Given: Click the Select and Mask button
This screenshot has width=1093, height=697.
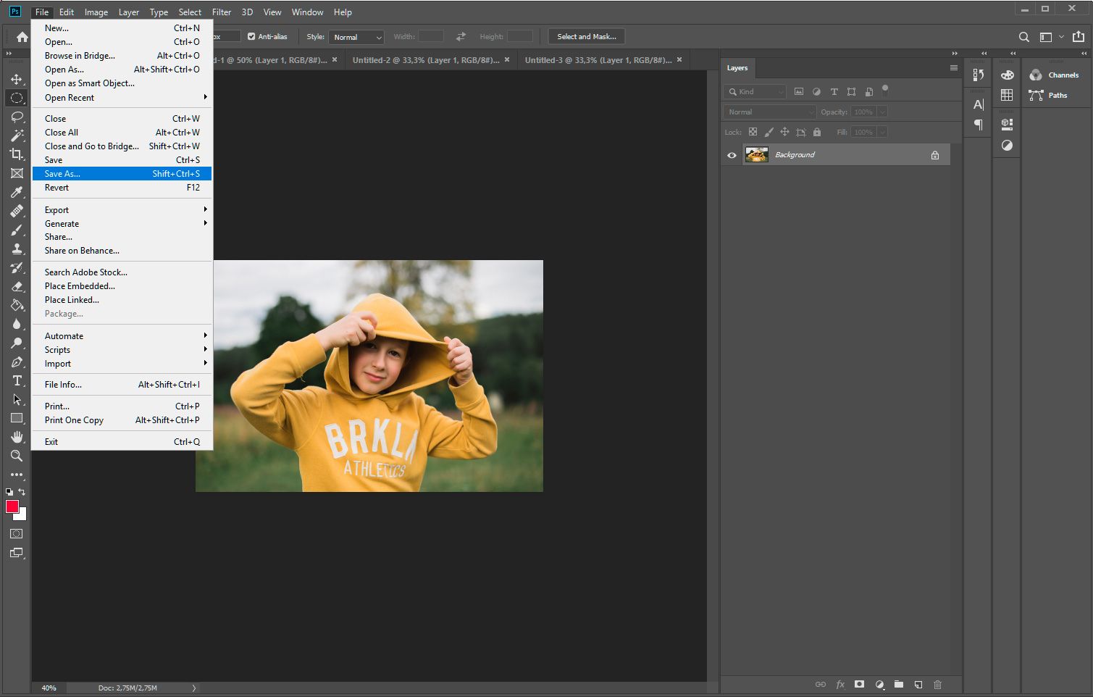Looking at the screenshot, I should (x=586, y=36).
